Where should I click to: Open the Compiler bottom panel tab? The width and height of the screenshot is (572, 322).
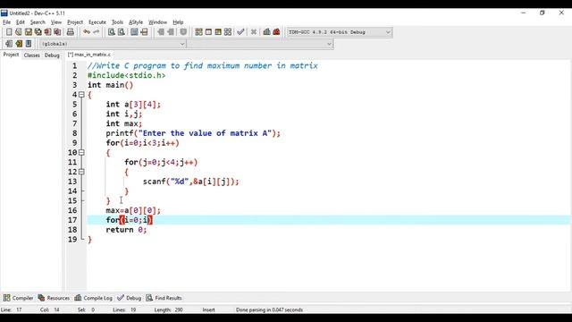[x=18, y=298]
